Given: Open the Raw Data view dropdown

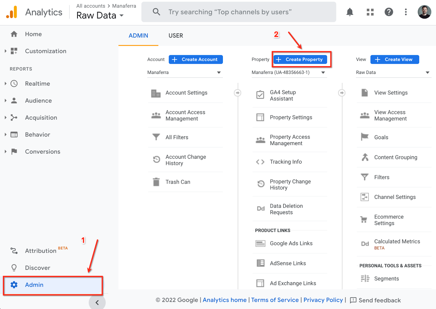Looking at the screenshot, I should (393, 73).
